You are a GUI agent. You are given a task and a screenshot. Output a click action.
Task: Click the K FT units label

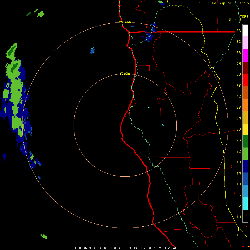pyautogui.click(x=235, y=19)
